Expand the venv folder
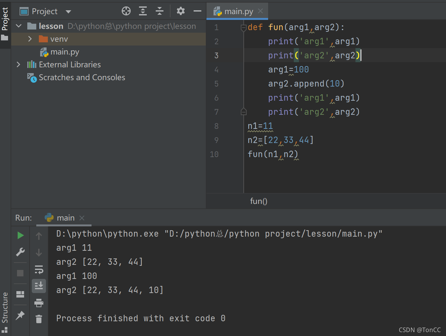The width and height of the screenshot is (446, 336). pyautogui.click(x=30, y=39)
